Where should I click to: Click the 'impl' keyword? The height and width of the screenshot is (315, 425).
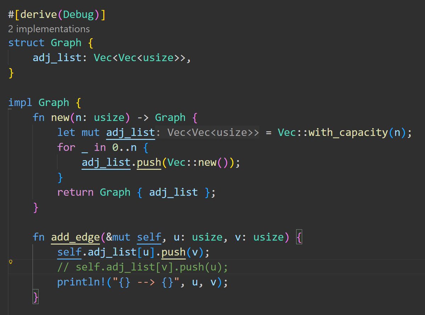[21, 103]
